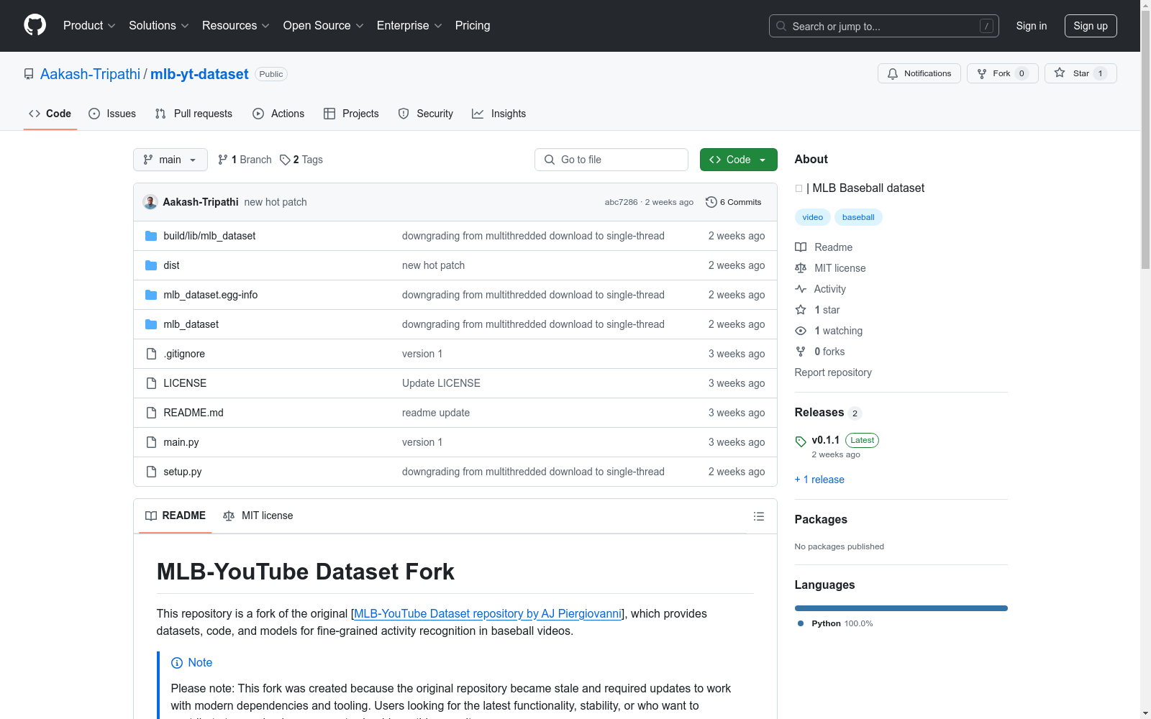1151x719 pixels.
Task: Click the file icon for README.md
Action: tap(151, 413)
